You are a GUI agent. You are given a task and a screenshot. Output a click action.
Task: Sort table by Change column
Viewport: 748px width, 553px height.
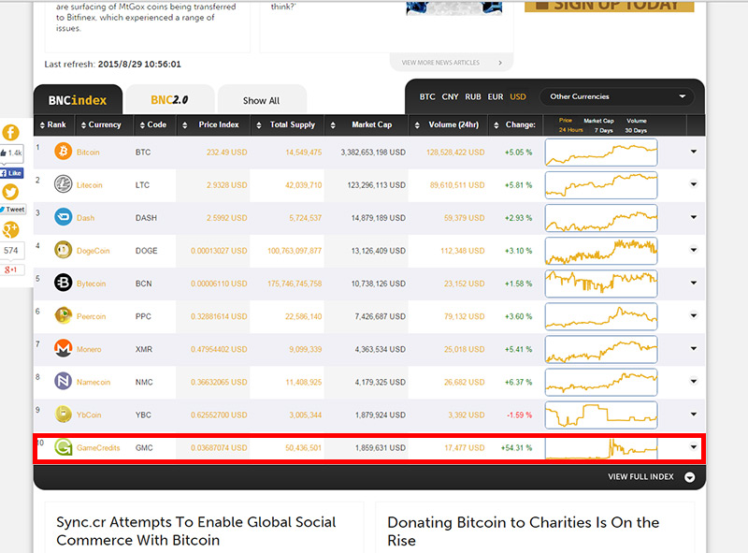pyautogui.click(x=514, y=124)
